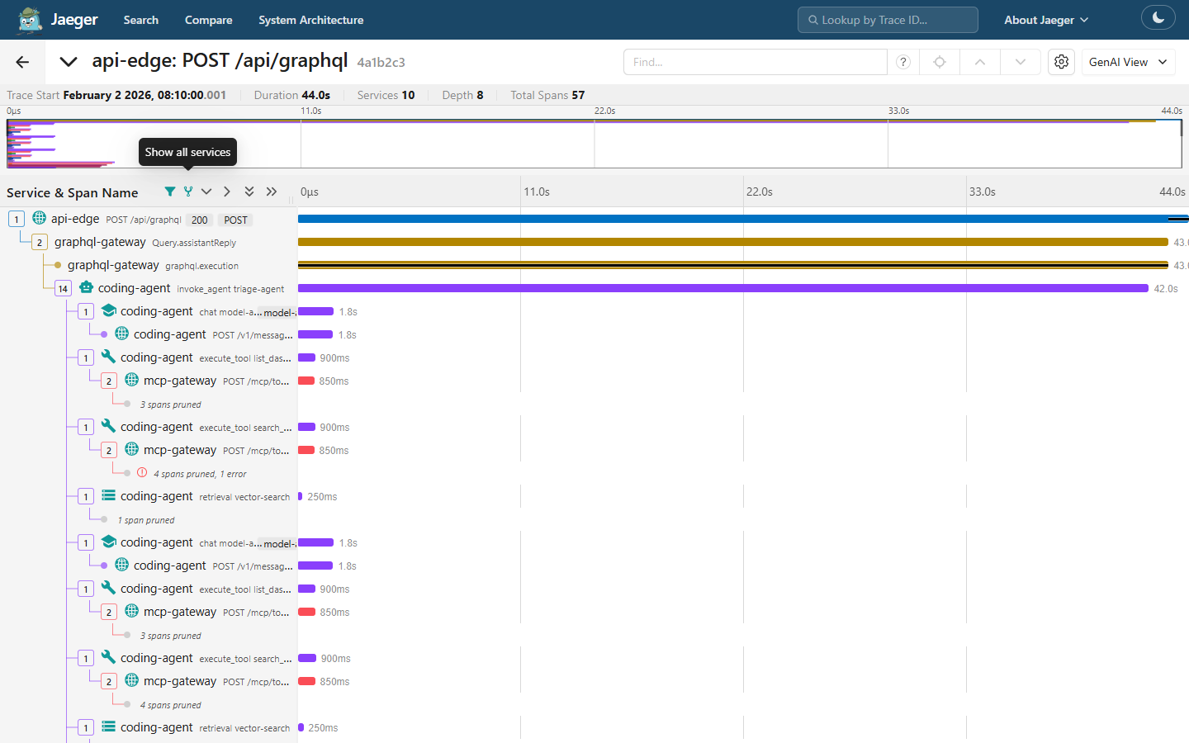Screen dimensions: 1189x743
Task: Select graphql-gateway graphql.execution span
Action: pos(153,265)
